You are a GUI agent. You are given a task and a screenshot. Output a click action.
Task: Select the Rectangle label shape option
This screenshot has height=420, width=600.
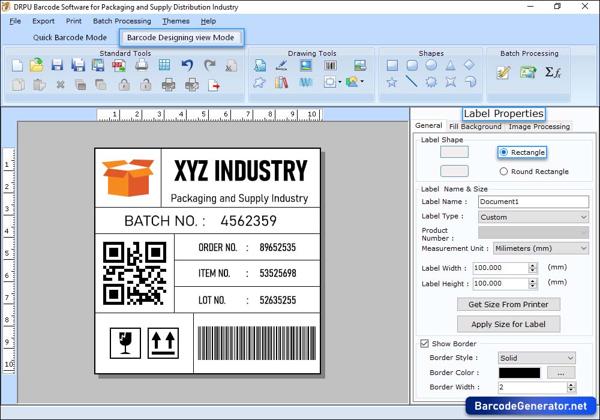click(503, 152)
